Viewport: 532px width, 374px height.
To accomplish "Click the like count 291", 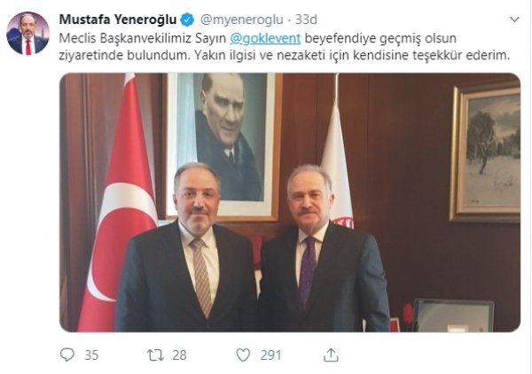I will (270, 355).
